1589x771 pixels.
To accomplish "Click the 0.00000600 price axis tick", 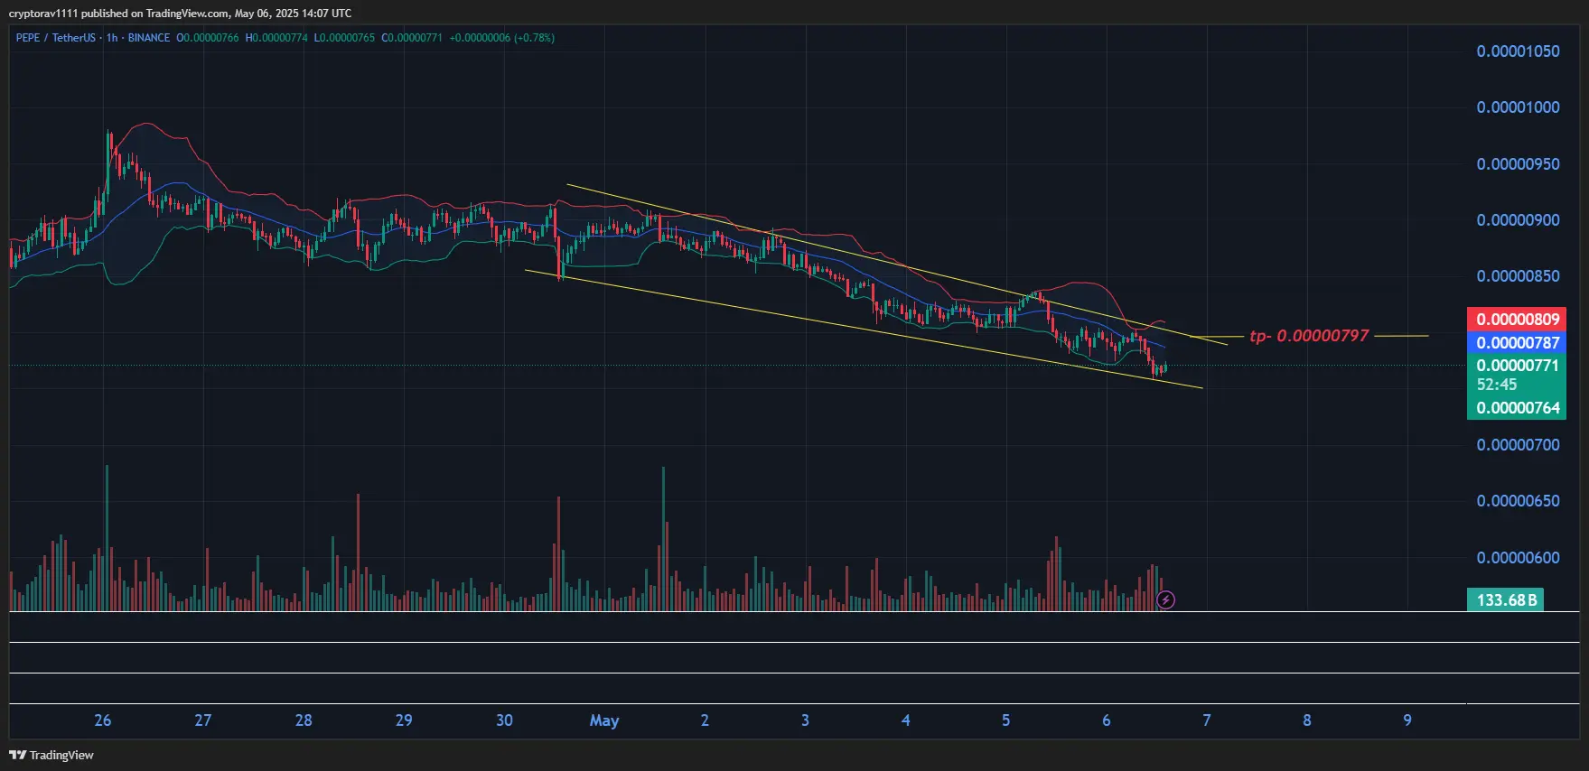I will pos(1518,558).
